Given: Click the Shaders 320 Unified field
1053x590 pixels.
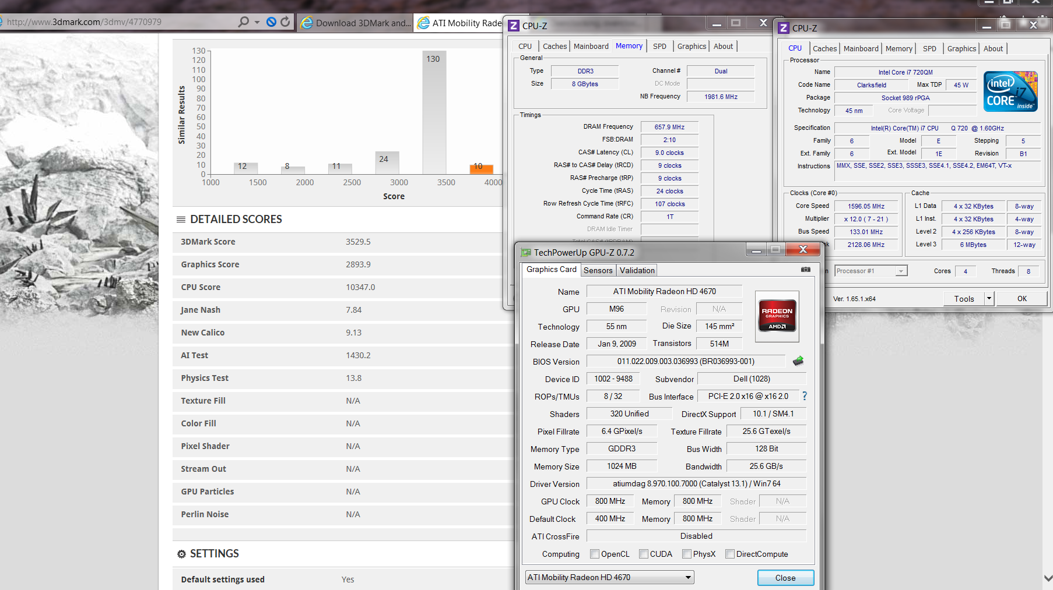Looking at the screenshot, I should [629, 414].
